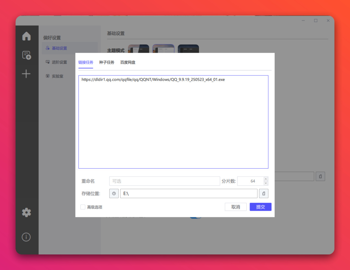Browse folder icon next to E:\ path

[263, 194]
